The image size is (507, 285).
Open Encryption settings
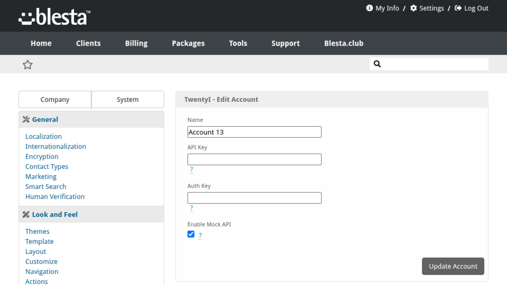(42, 156)
